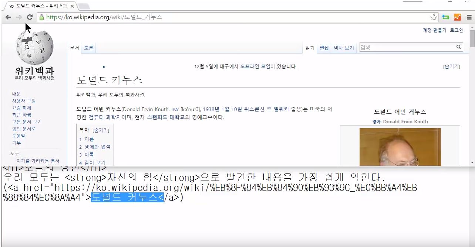Open a new browser tab
475x247 pixels.
(x=84, y=6)
